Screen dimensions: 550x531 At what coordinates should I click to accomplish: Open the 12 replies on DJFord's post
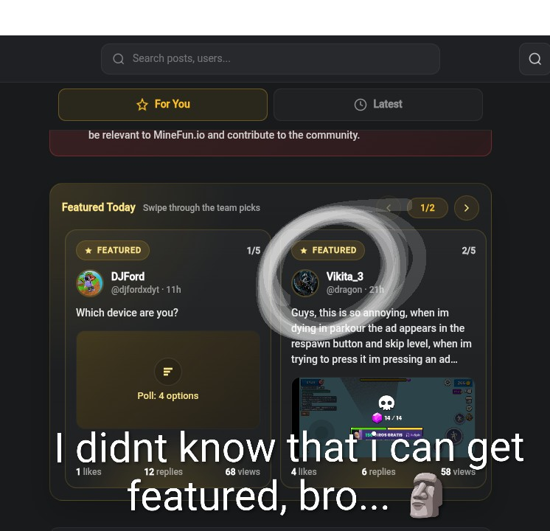(163, 472)
